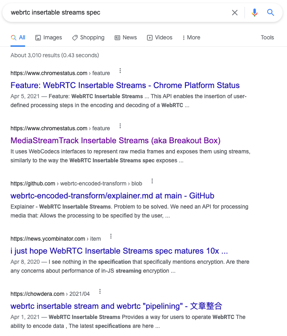287x336 pixels.
Task: Open webrtc-encoded-transform/explainer.md GitHub link
Action: pos(113,196)
